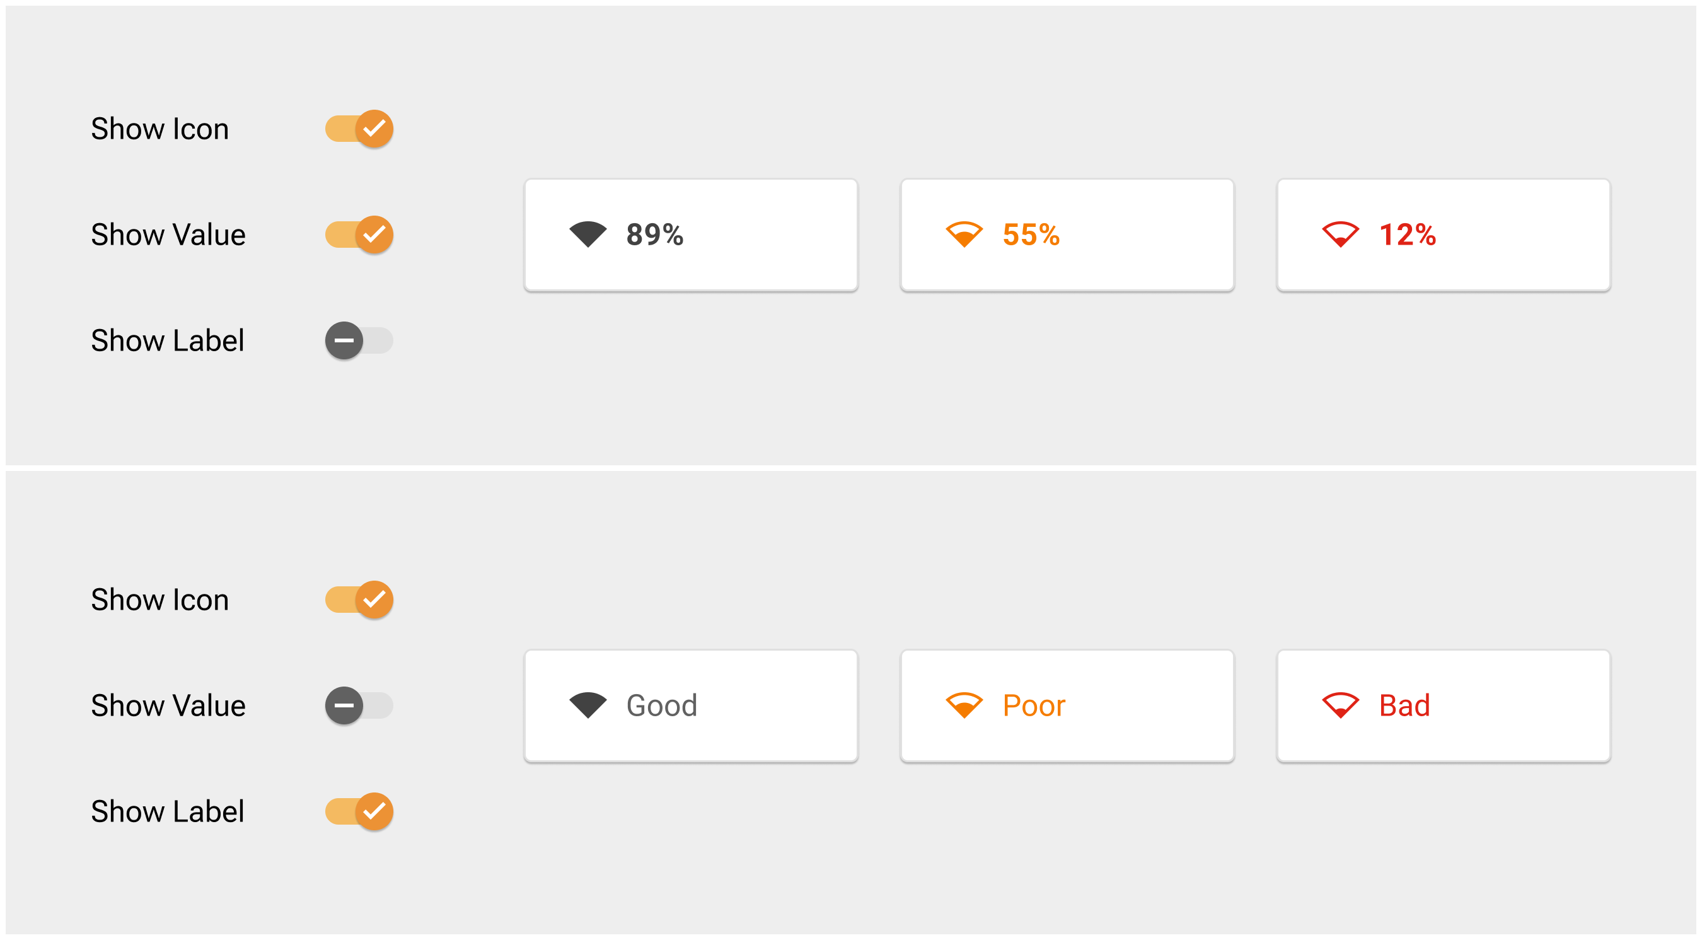The image size is (1702, 940).
Task: Turn off the top Show Value switch
Action: point(359,235)
